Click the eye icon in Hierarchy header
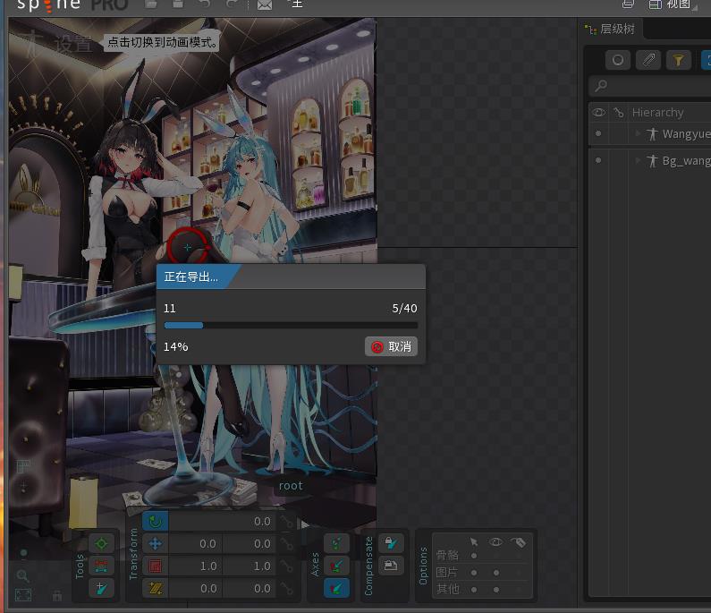 (x=598, y=112)
